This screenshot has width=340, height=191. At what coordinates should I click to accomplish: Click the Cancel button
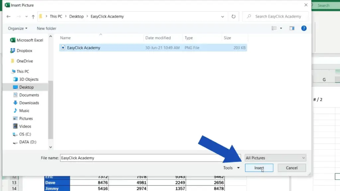click(x=292, y=168)
